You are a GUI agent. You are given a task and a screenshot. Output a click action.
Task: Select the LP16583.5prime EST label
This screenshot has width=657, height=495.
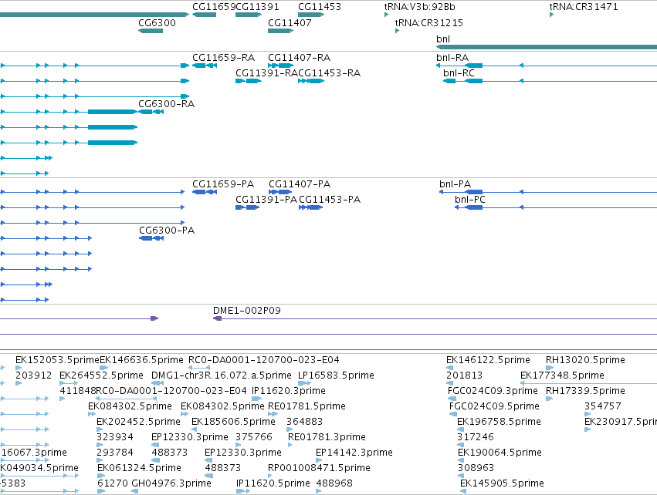[x=336, y=375]
